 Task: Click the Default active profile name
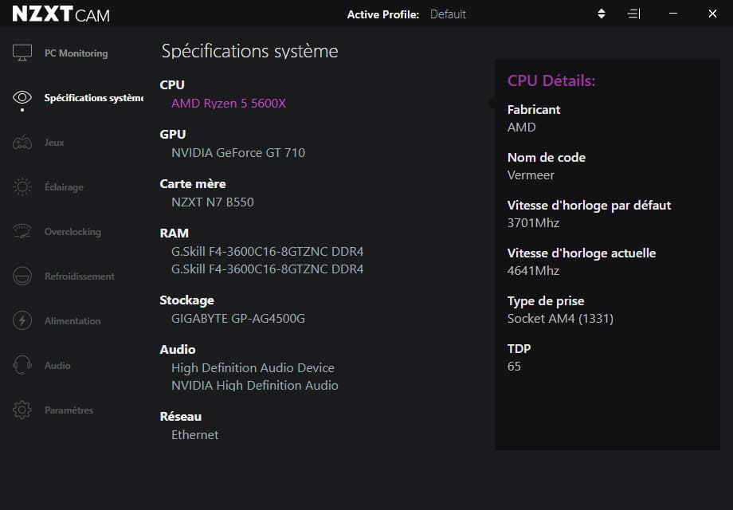(448, 14)
